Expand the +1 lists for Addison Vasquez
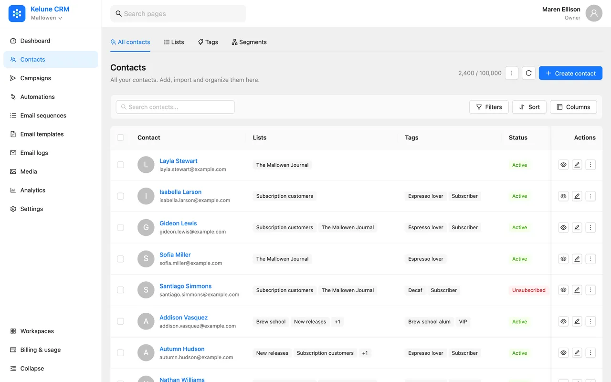The width and height of the screenshot is (611, 382). pos(337,322)
